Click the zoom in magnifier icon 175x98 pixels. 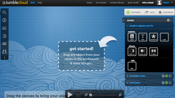120,95
